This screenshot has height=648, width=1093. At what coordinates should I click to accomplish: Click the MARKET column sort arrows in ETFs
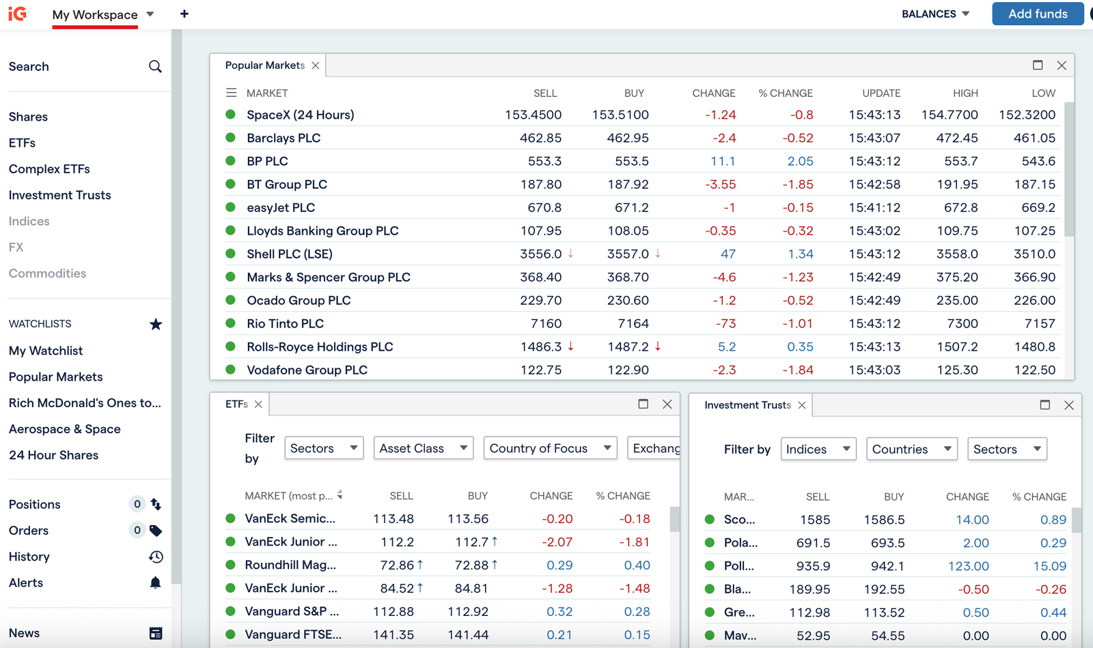(x=340, y=495)
